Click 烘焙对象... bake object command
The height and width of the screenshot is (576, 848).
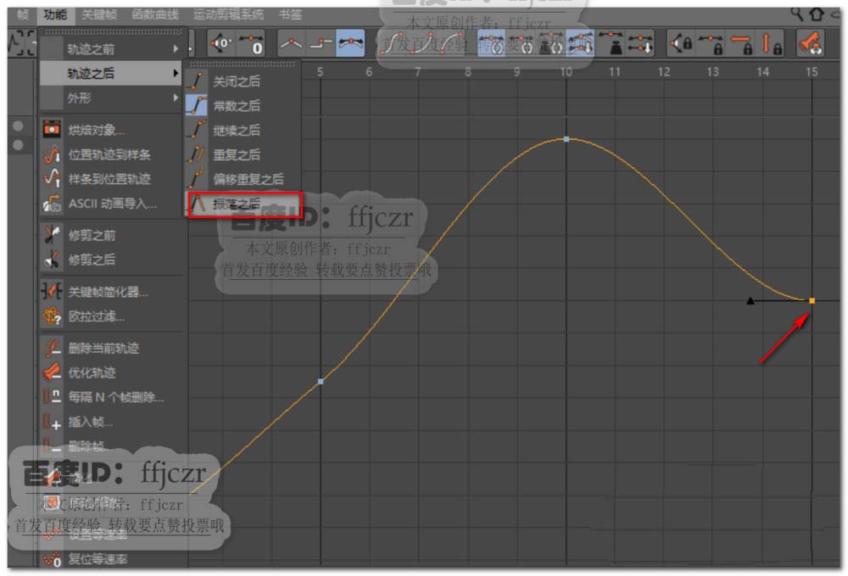tap(111, 130)
